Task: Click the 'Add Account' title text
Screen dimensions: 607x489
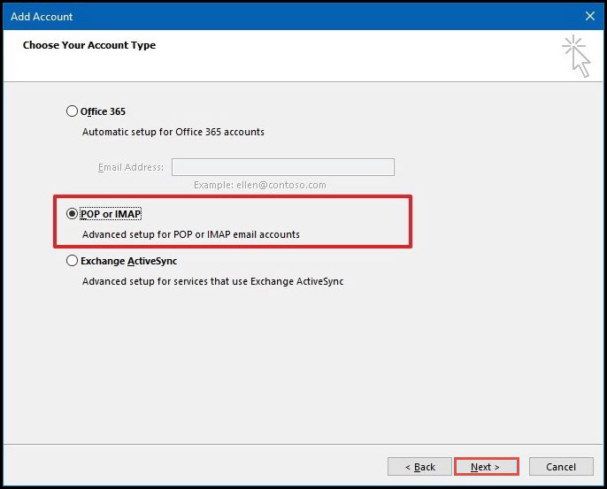Action: (x=42, y=16)
